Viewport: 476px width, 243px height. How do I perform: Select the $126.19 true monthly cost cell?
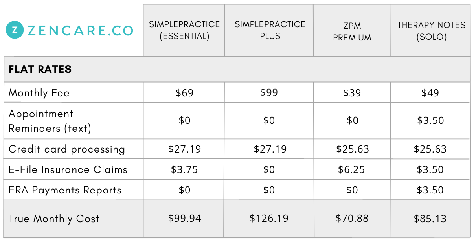pos(269,219)
